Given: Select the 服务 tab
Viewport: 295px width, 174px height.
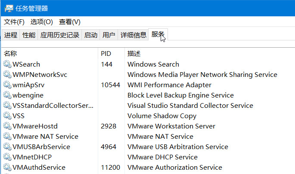Looking at the screenshot, I should [x=158, y=34].
